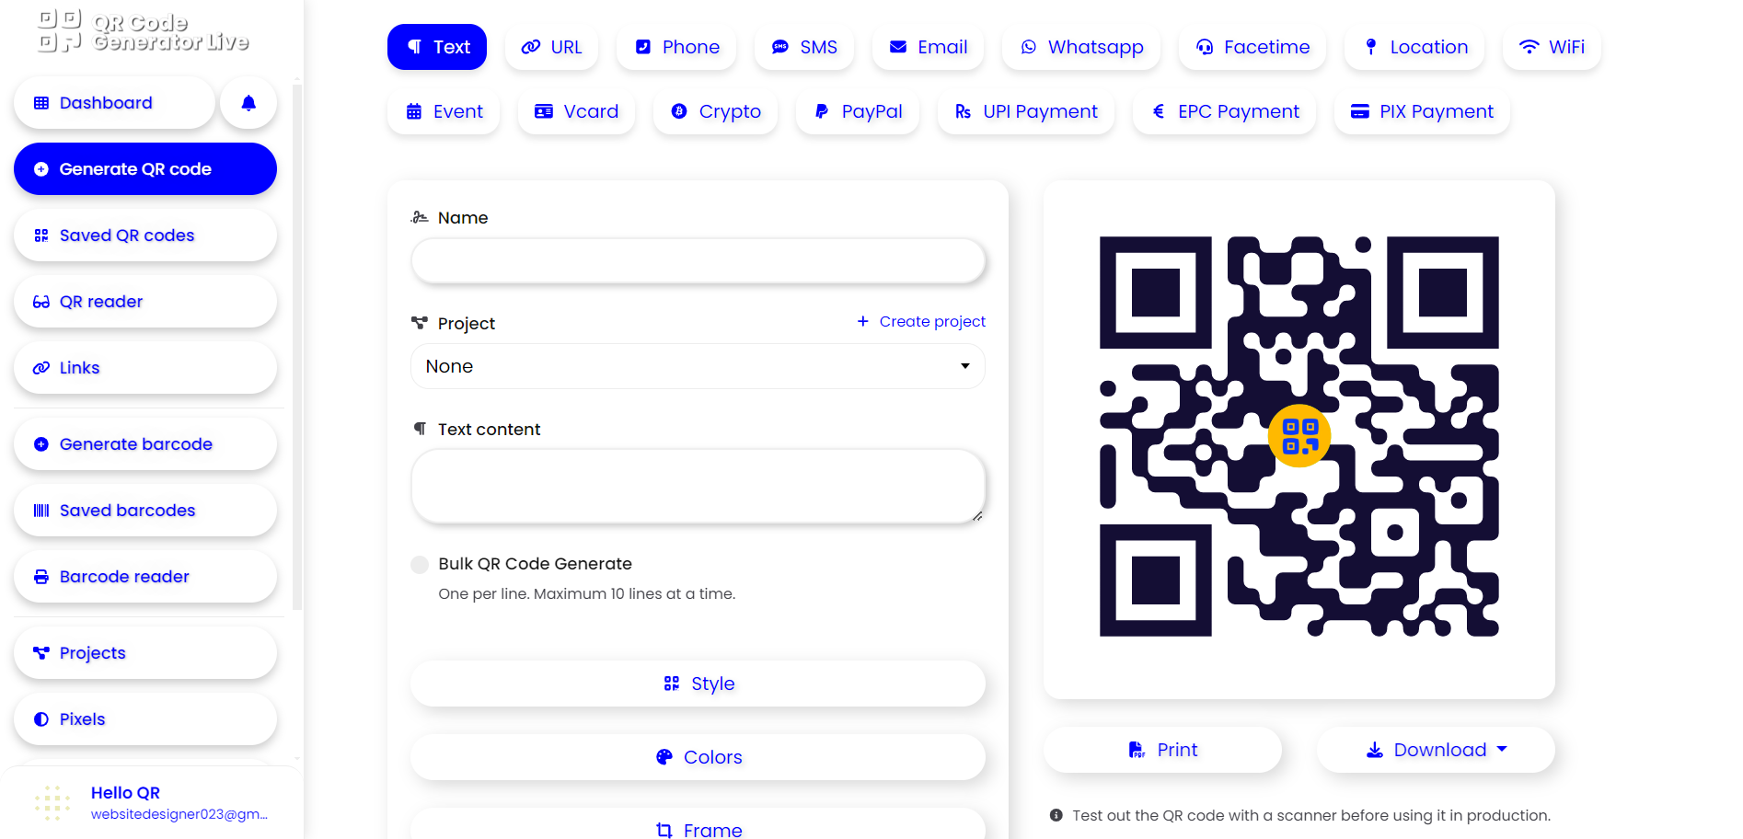Go to Links in the sidebar
Screen dimensions: 1743x839
click(145, 368)
